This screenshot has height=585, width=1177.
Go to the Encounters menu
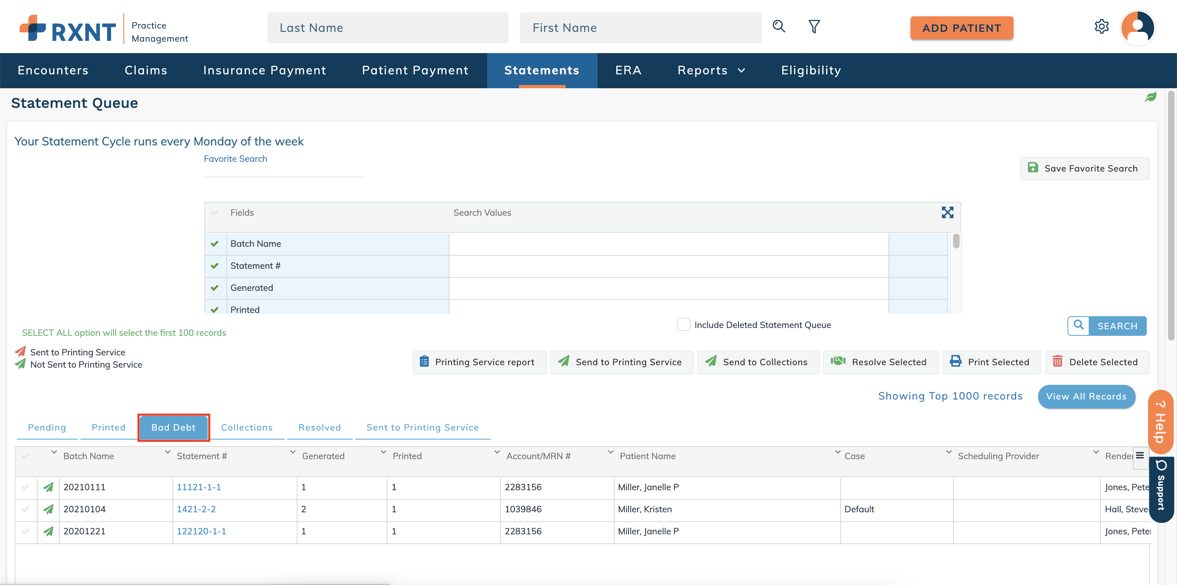(53, 70)
